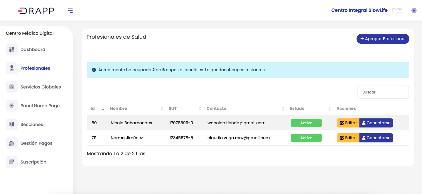Viewport: 422px width, 194px height.
Task: Click the Servicios Globales sidebar icon
Action: tap(12, 87)
